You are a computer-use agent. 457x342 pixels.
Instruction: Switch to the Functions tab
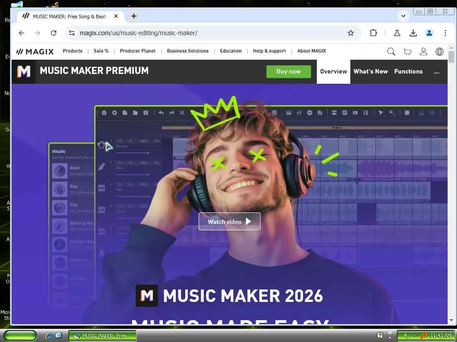pyautogui.click(x=408, y=72)
